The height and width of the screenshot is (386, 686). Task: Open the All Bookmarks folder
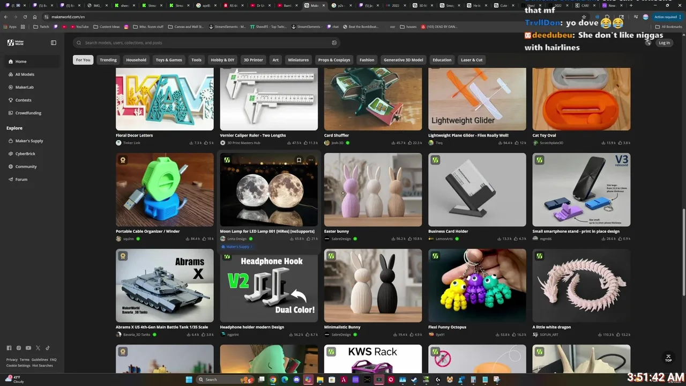point(669,26)
